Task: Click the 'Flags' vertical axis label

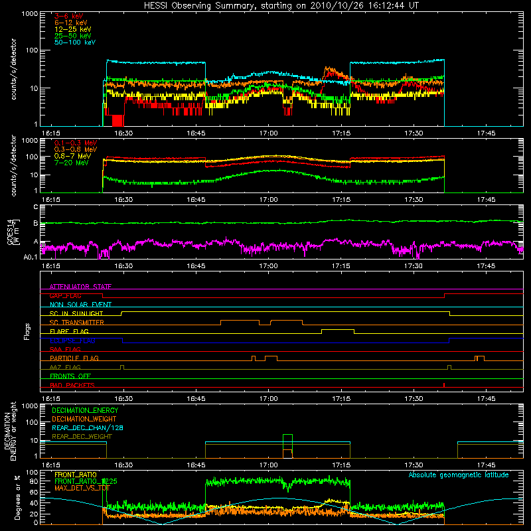Action: point(27,331)
